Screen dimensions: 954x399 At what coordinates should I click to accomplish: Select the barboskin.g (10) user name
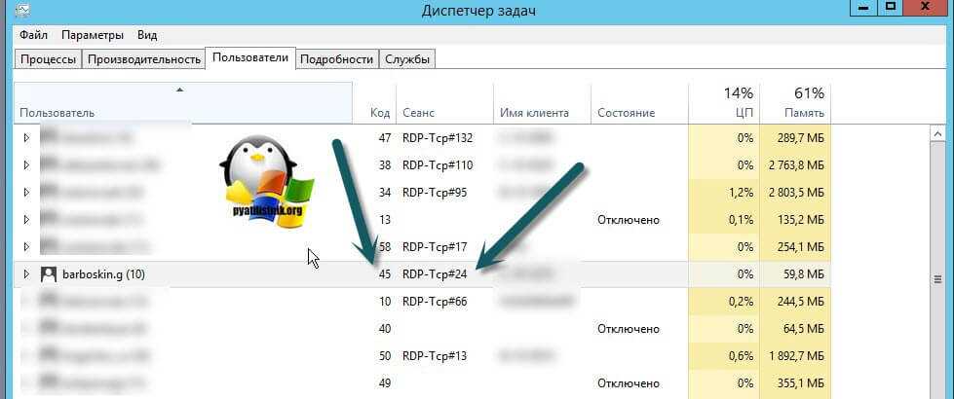coord(103,274)
